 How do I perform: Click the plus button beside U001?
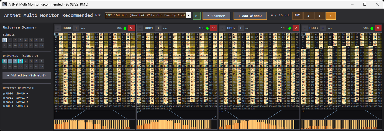[158, 28]
